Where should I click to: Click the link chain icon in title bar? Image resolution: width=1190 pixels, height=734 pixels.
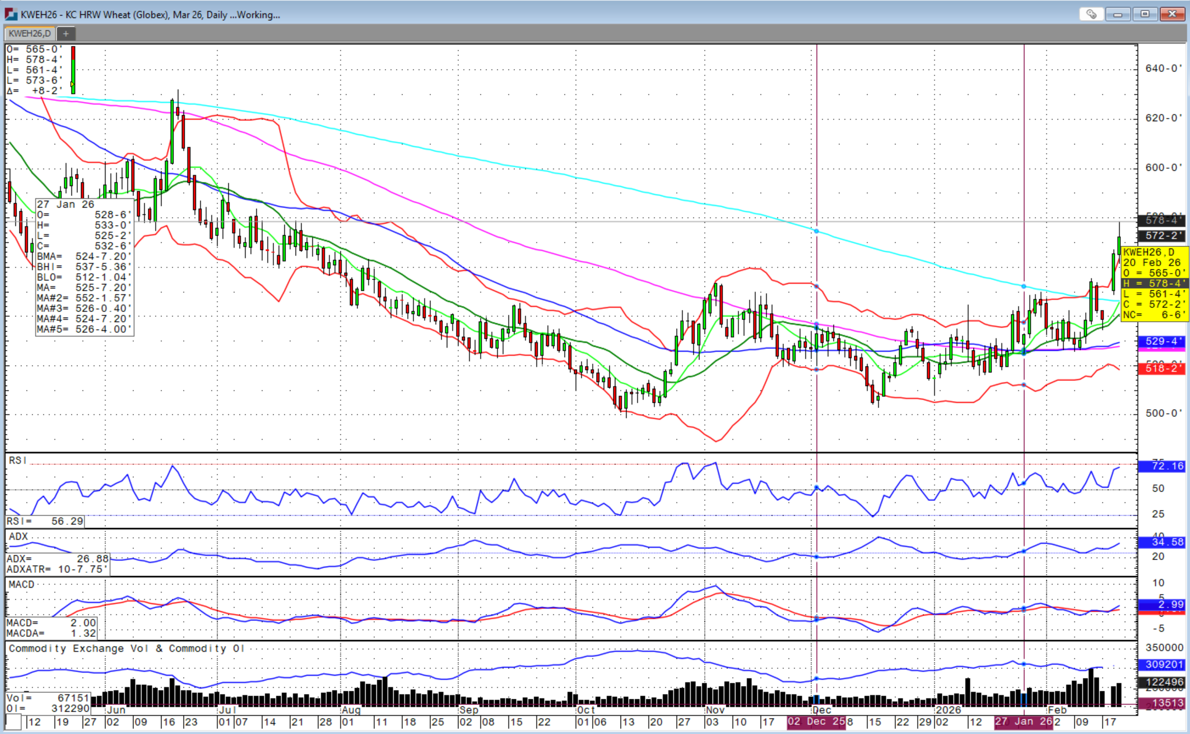click(1091, 14)
